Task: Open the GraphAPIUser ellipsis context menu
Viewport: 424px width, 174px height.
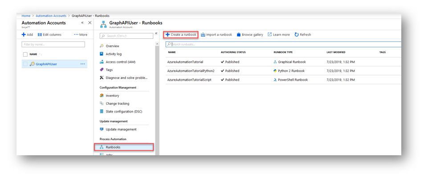Action: pyautogui.click(x=83, y=64)
